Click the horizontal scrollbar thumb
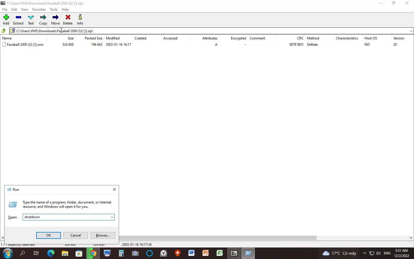This screenshot has width=414, height=259. pos(218,238)
